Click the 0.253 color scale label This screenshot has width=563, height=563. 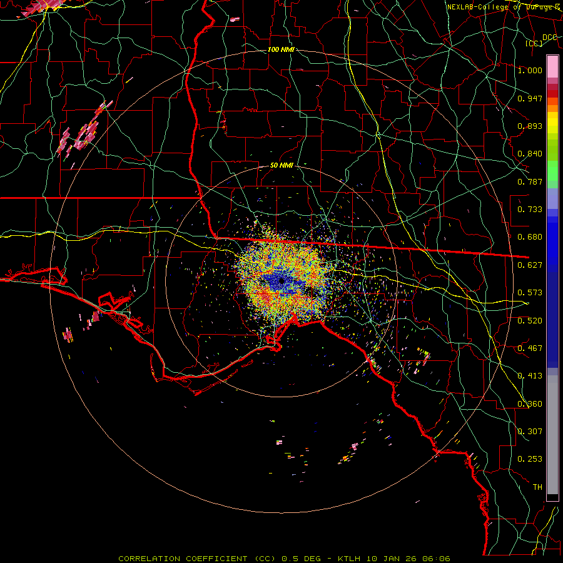pos(530,459)
